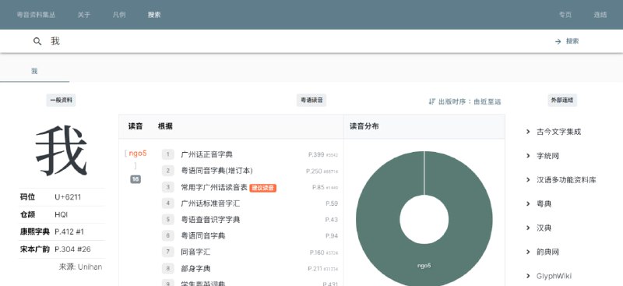This screenshot has height=286, width=623.
Task: Click the 读音 column header
Action: pyautogui.click(x=136, y=126)
